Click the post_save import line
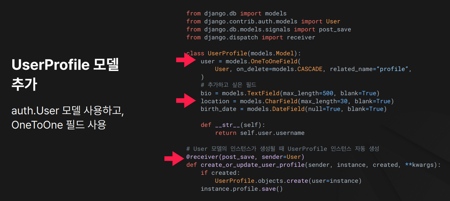Screen dimensions: 450x201 (x=269, y=29)
